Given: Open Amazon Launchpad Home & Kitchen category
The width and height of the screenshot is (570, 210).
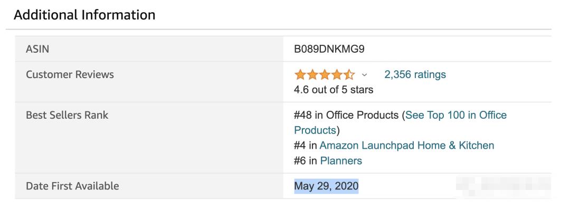Looking at the screenshot, I should point(407,146).
